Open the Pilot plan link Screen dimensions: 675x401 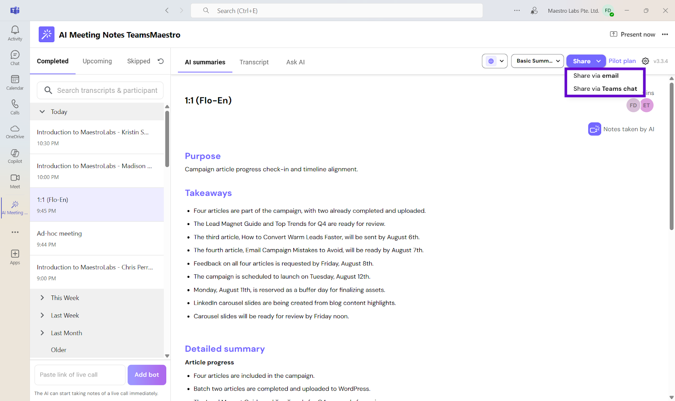tap(622, 61)
